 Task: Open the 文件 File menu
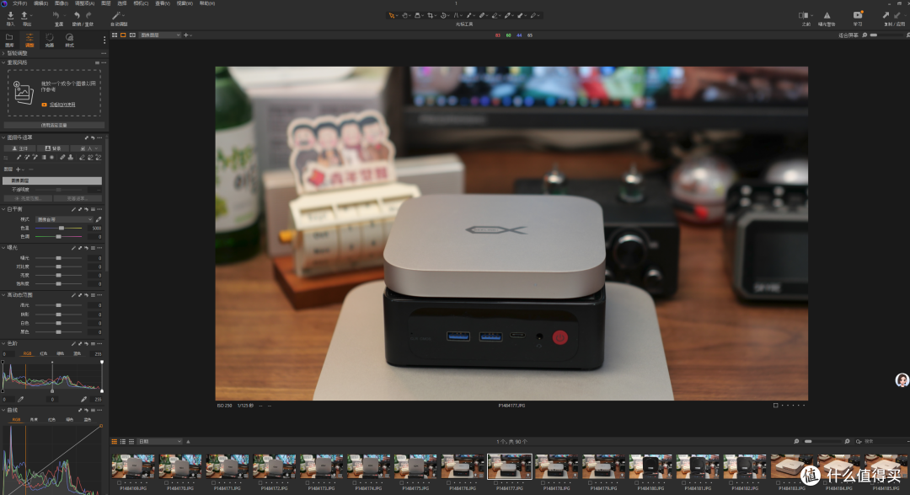point(19,3)
